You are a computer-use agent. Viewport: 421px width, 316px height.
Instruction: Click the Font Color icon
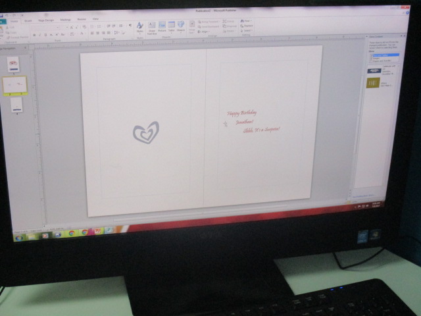[82, 34]
